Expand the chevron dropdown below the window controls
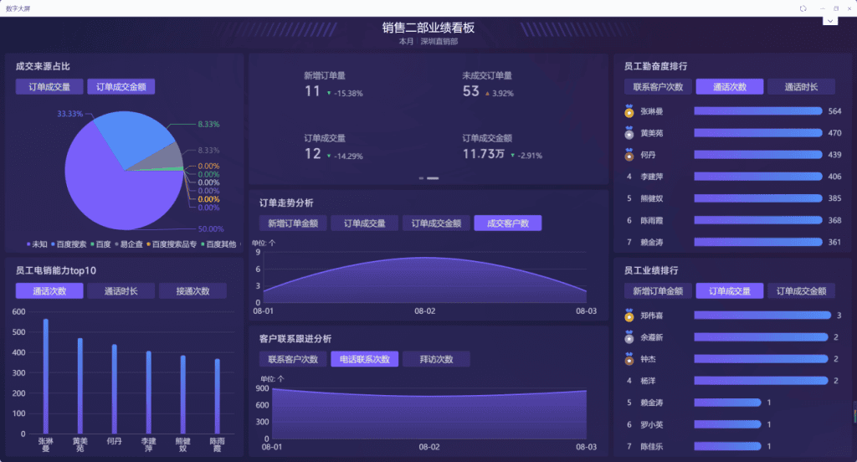The height and width of the screenshot is (462, 857). (829, 20)
